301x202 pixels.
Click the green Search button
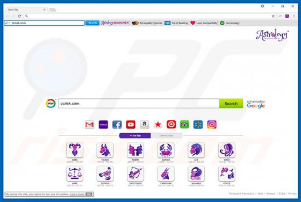click(231, 104)
